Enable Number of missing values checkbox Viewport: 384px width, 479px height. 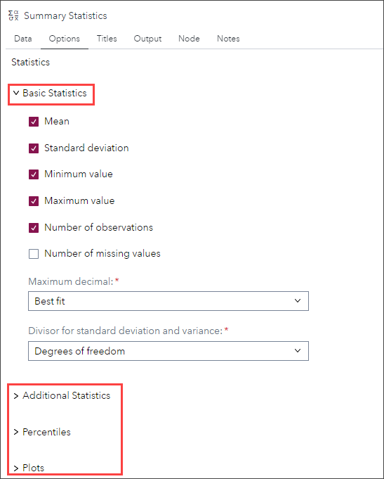coord(34,254)
